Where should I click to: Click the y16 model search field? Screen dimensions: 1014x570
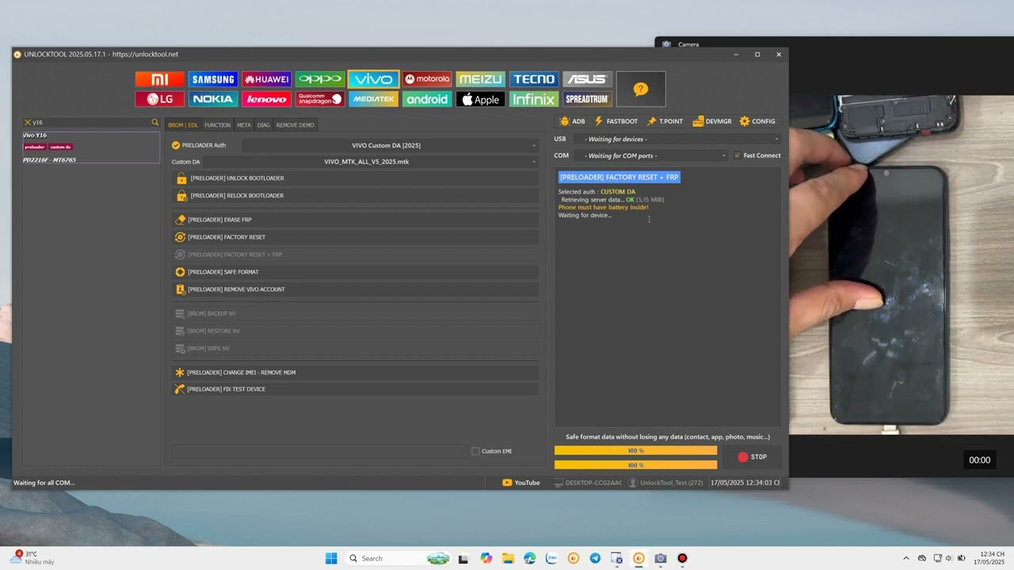(90, 123)
